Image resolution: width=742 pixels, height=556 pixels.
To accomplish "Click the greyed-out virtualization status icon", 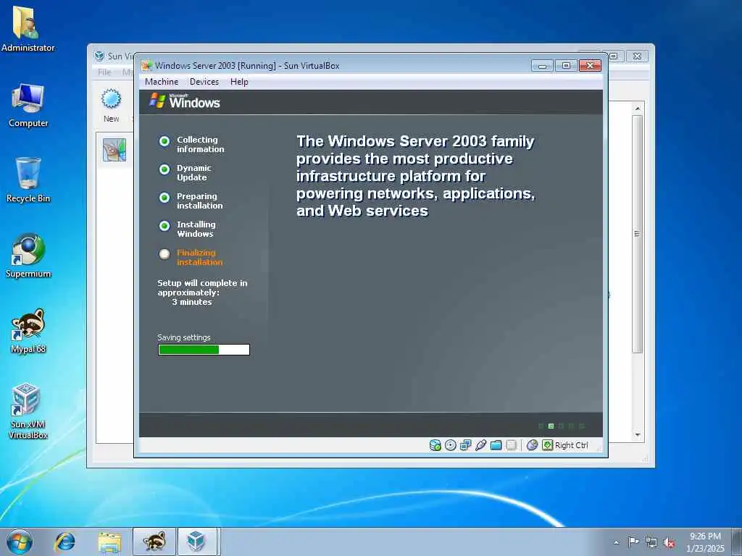I will click(x=511, y=445).
